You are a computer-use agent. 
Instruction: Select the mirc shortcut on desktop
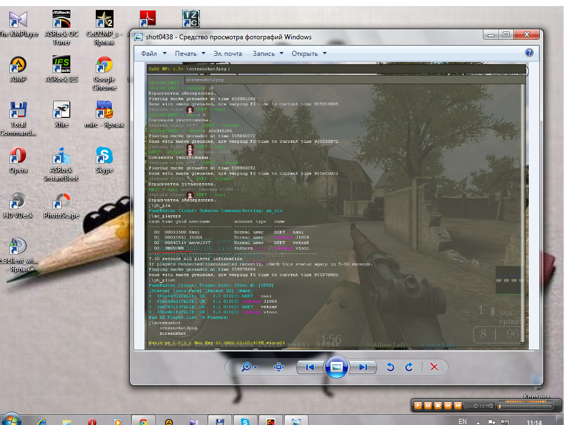(x=104, y=115)
